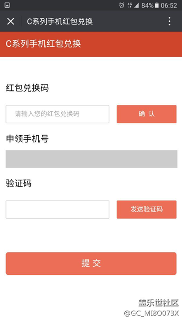Tap the 申领手机号 label
This screenshot has width=182, height=323.
coord(27,139)
